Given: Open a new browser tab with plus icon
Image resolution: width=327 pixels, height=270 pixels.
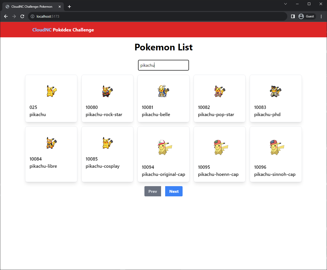Looking at the screenshot, I should point(69,7).
